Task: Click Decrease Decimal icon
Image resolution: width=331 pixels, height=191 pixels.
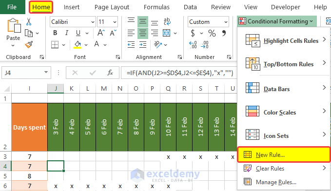Action: pyautogui.click(x=205, y=44)
